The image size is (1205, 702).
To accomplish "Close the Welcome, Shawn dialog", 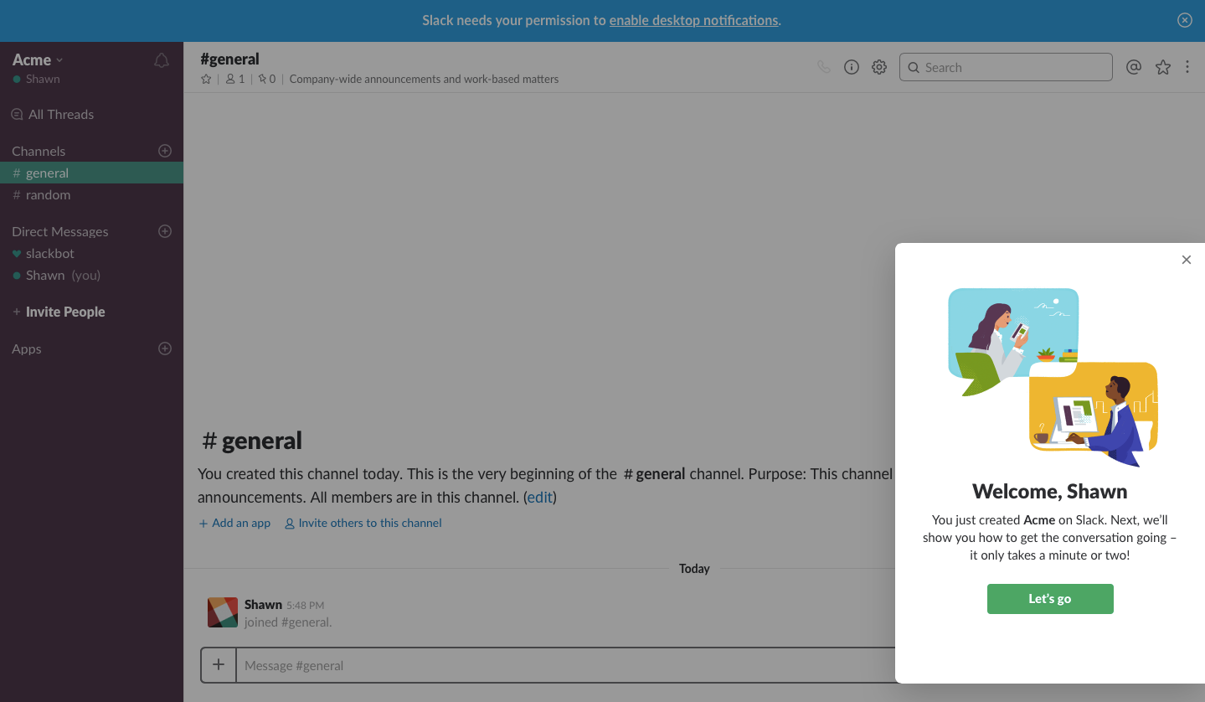I will 1186,260.
